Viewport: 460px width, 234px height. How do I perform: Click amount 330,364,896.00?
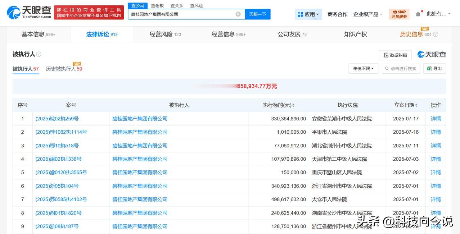288,119
